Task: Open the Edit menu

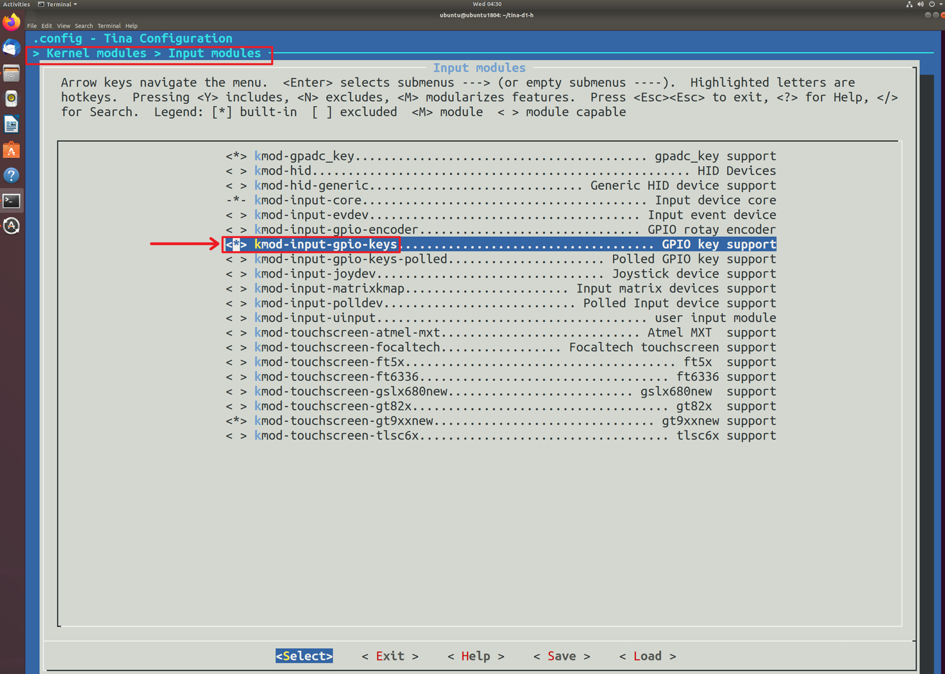Action: tap(46, 26)
